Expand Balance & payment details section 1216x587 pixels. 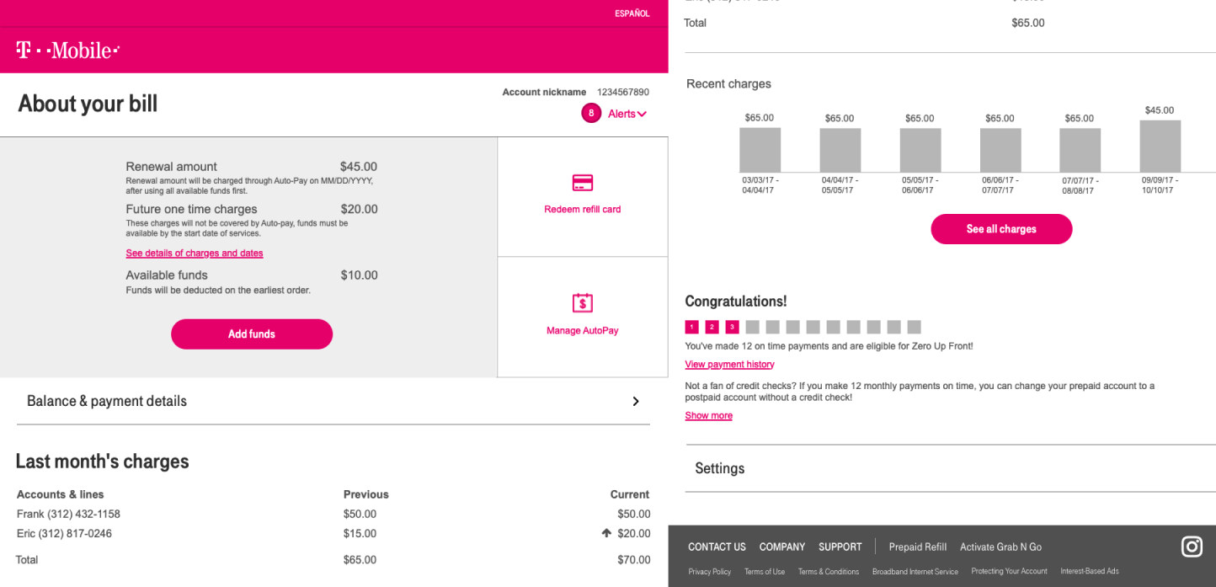coord(333,401)
